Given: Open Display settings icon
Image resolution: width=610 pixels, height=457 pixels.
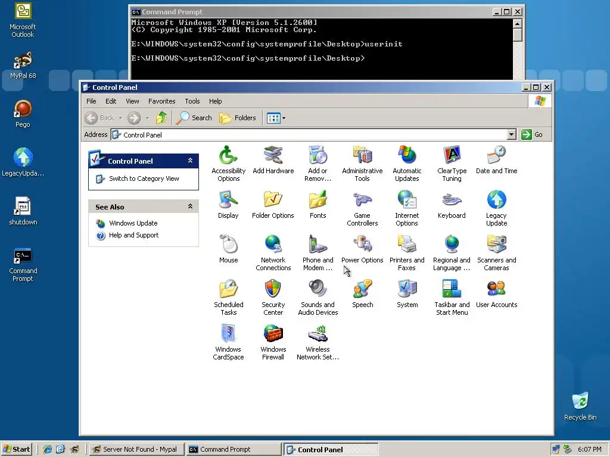Looking at the screenshot, I should coord(228,204).
